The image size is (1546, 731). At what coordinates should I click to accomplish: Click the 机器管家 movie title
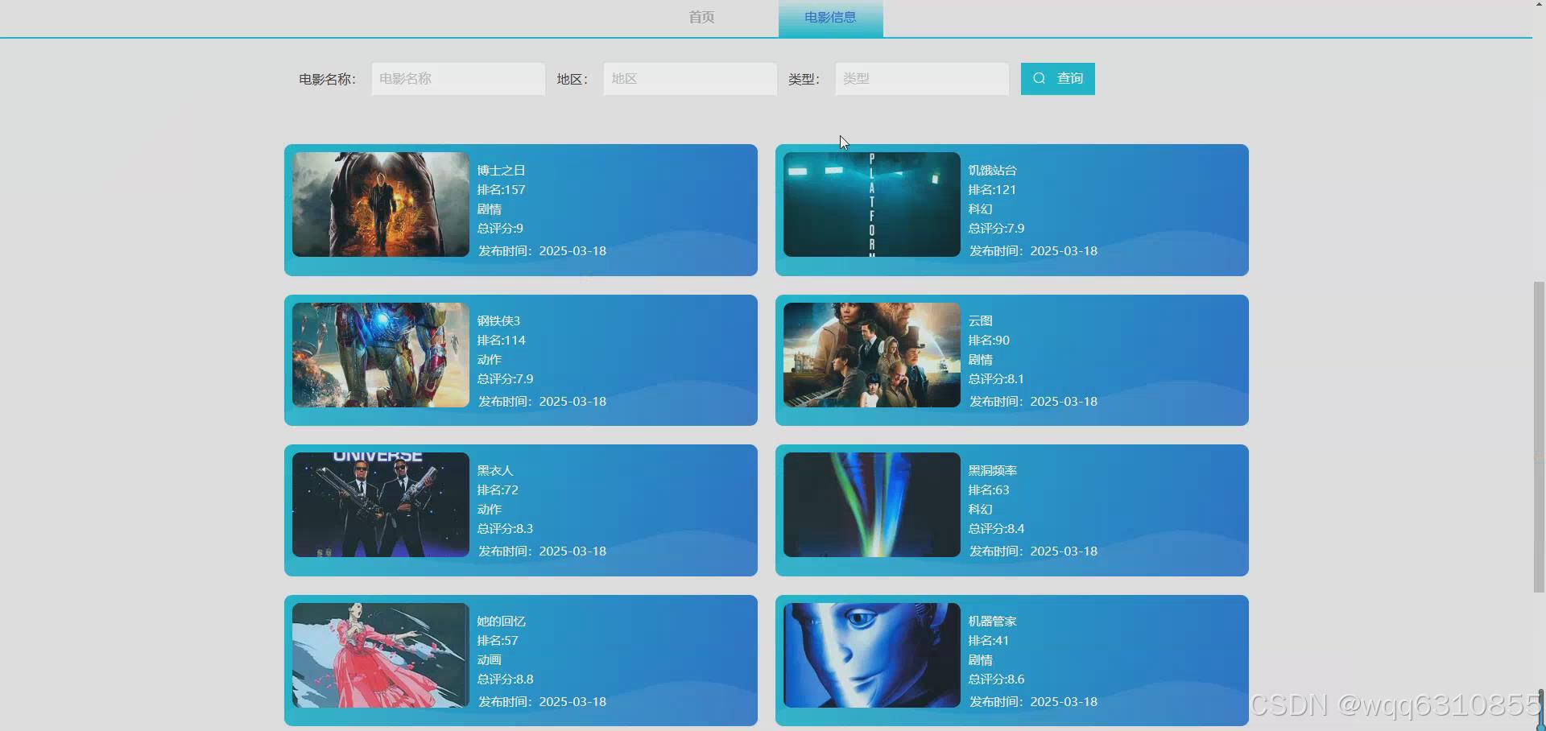[992, 622]
